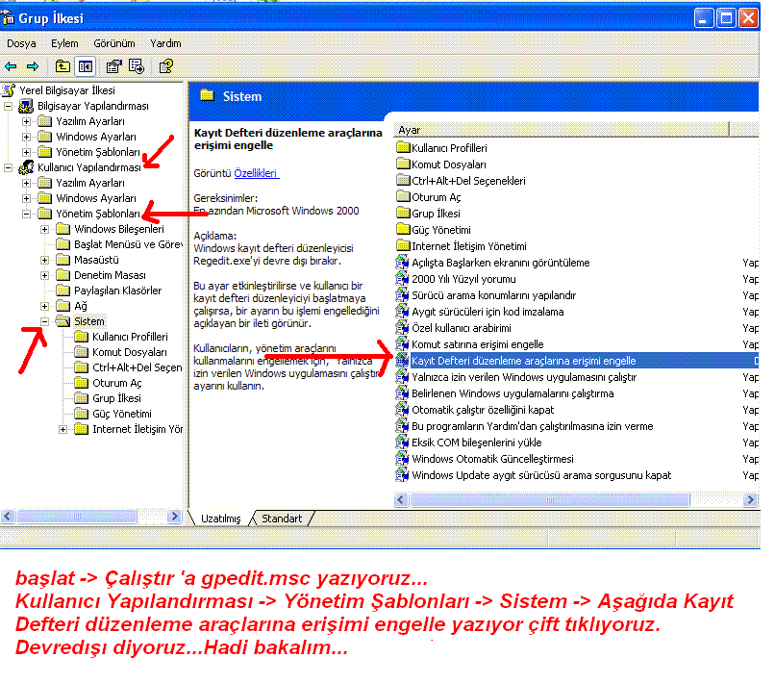Click the settings list horizontal scrollbar thumb

(x=550, y=499)
